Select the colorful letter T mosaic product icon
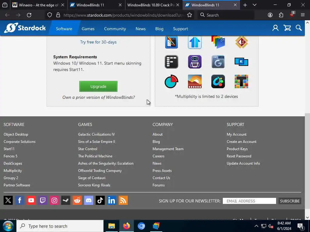The height and width of the screenshot is (232, 310). (241, 81)
